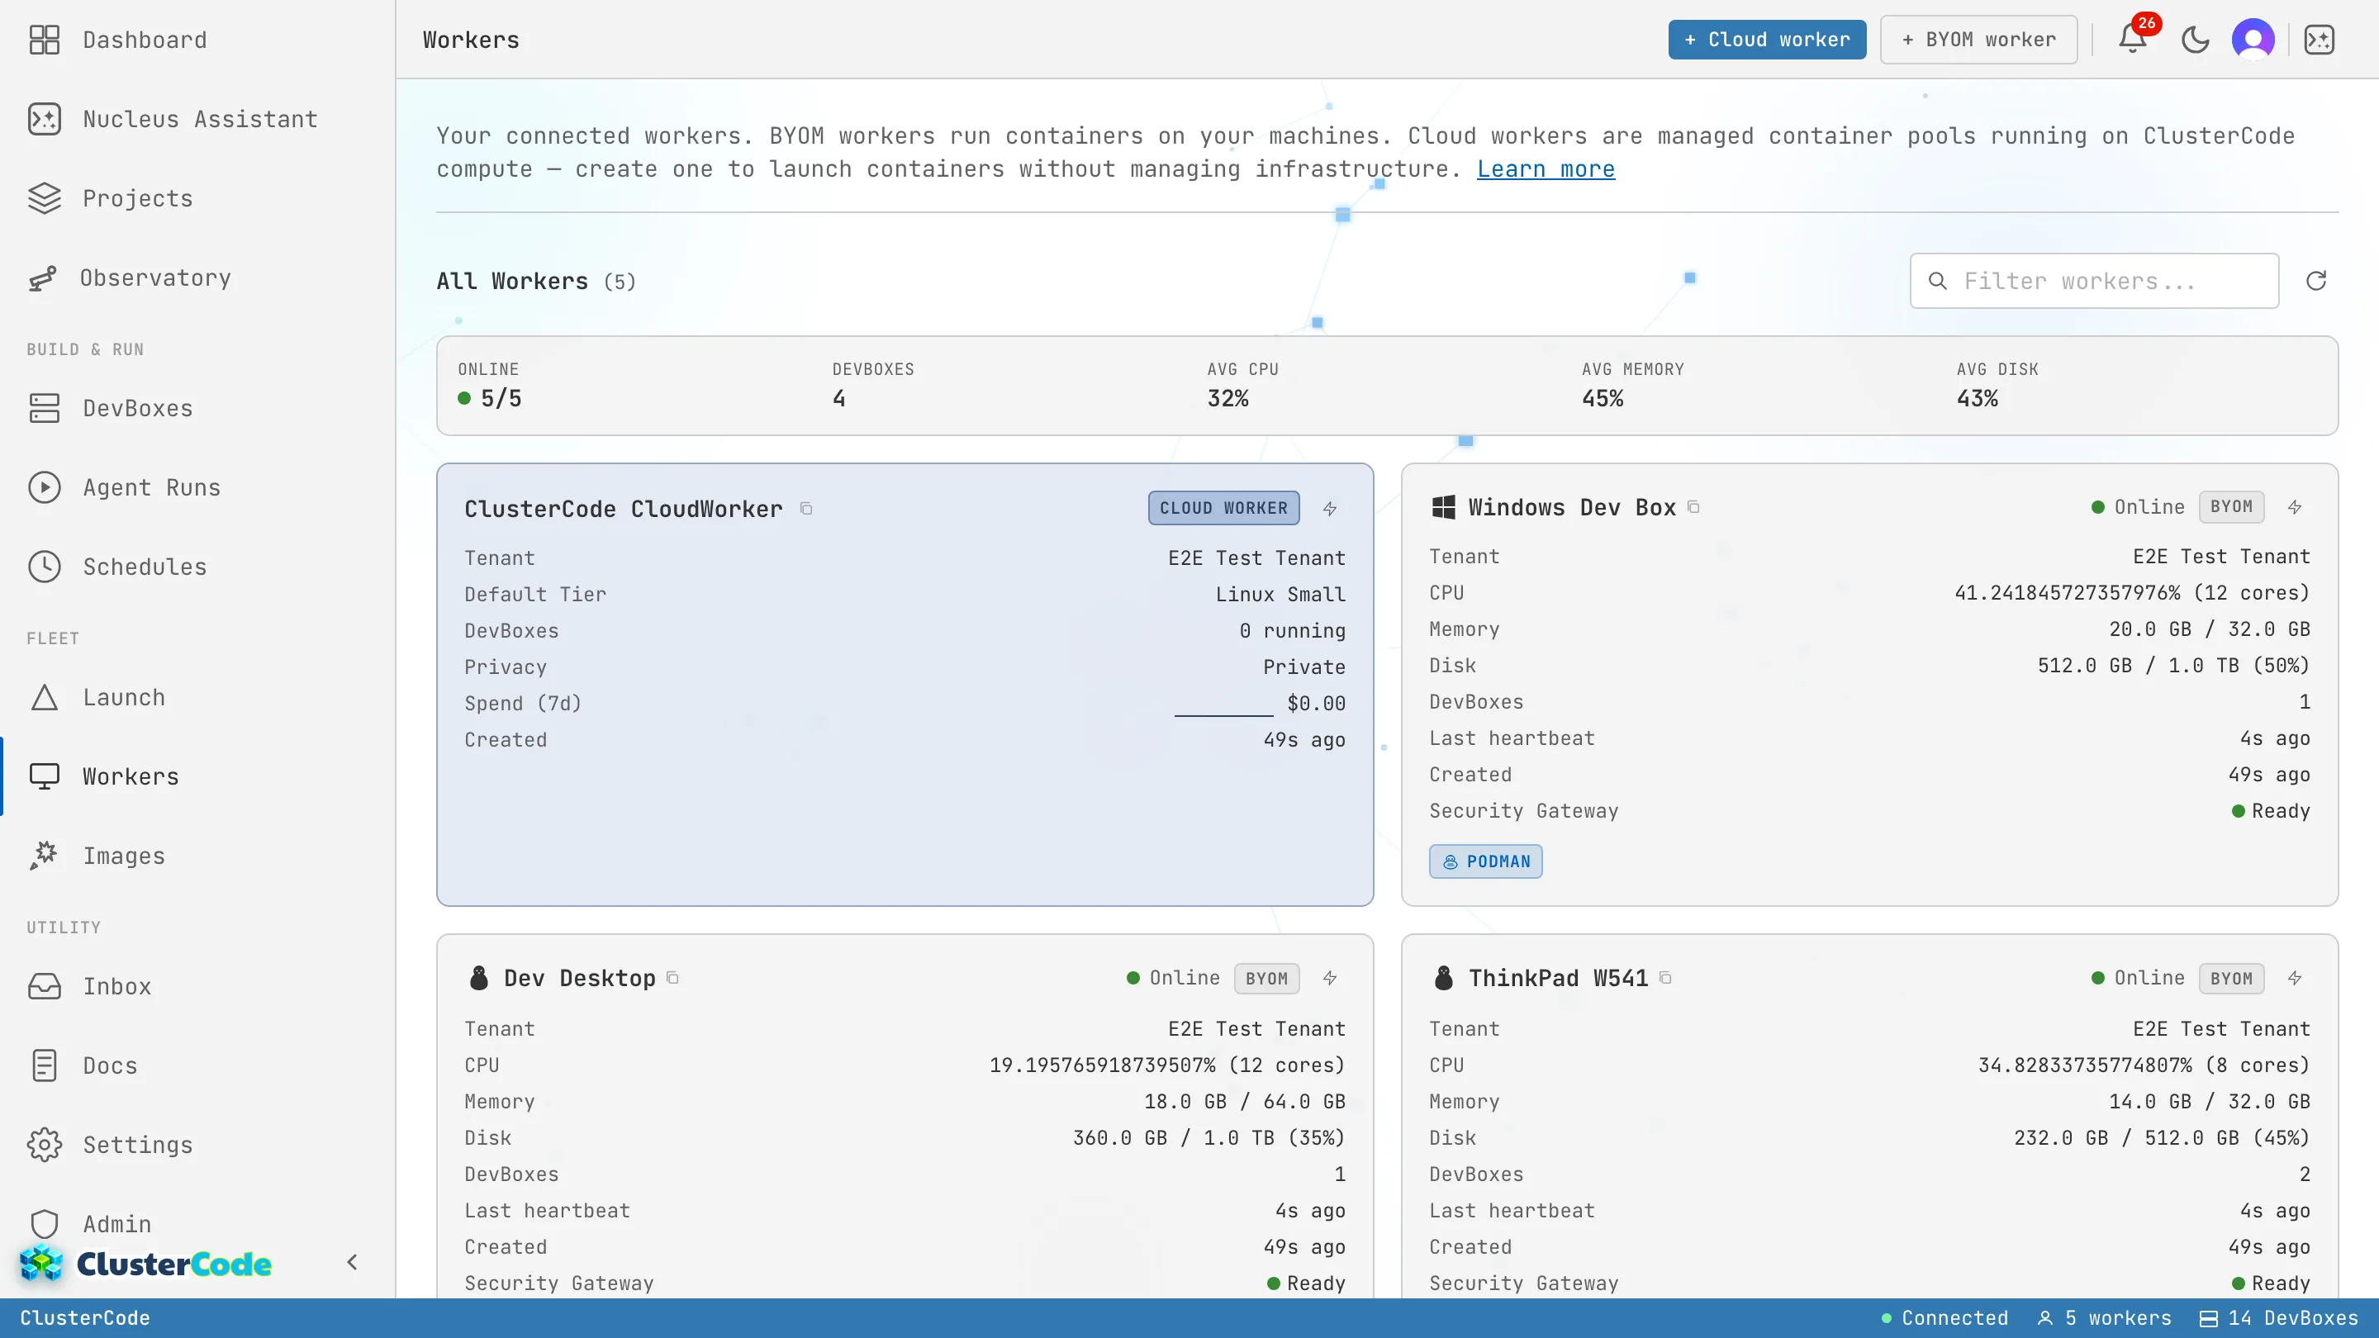This screenshot has height=1338, width=2379.
Task: Click 5 workers in status bar
Action: click(x=2105, y=1319)
